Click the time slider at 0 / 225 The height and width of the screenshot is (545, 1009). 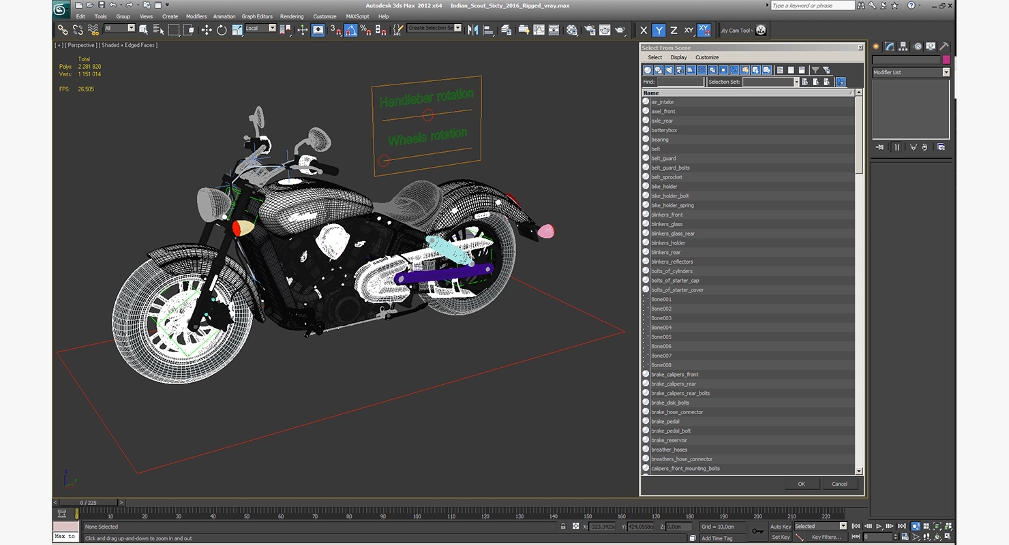pyautogui.click(x=89, y=502)
